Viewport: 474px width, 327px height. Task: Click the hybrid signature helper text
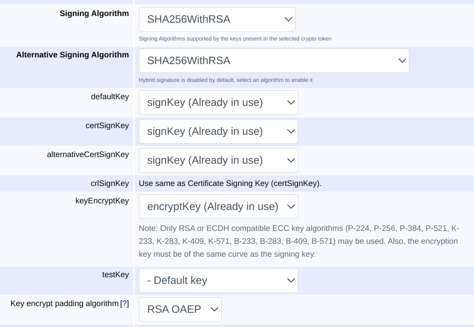225,79
